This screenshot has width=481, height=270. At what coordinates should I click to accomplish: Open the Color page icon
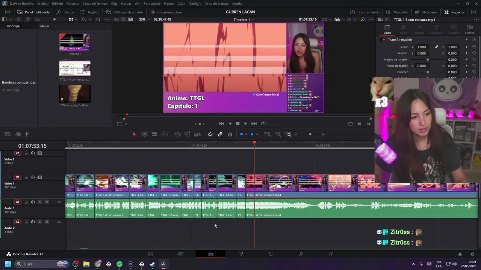271,254
